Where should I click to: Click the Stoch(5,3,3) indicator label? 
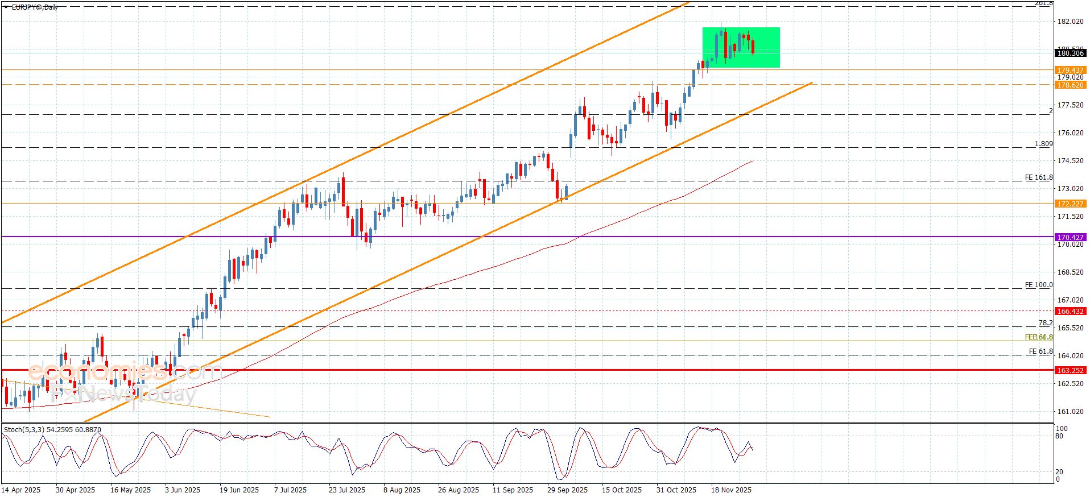pos(52,430)
